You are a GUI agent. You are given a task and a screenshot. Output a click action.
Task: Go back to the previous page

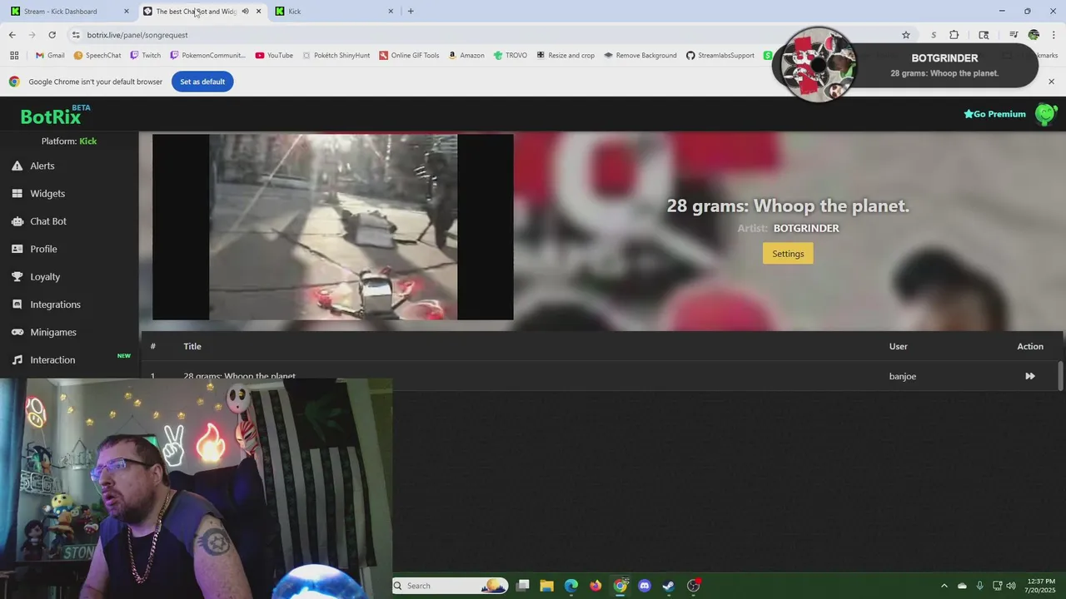12,35
